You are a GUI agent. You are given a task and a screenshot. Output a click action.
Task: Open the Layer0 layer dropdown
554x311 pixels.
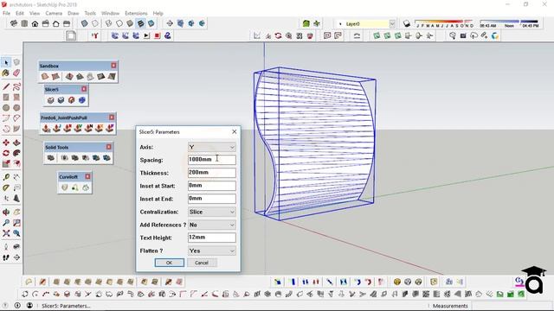pos(392,24)
